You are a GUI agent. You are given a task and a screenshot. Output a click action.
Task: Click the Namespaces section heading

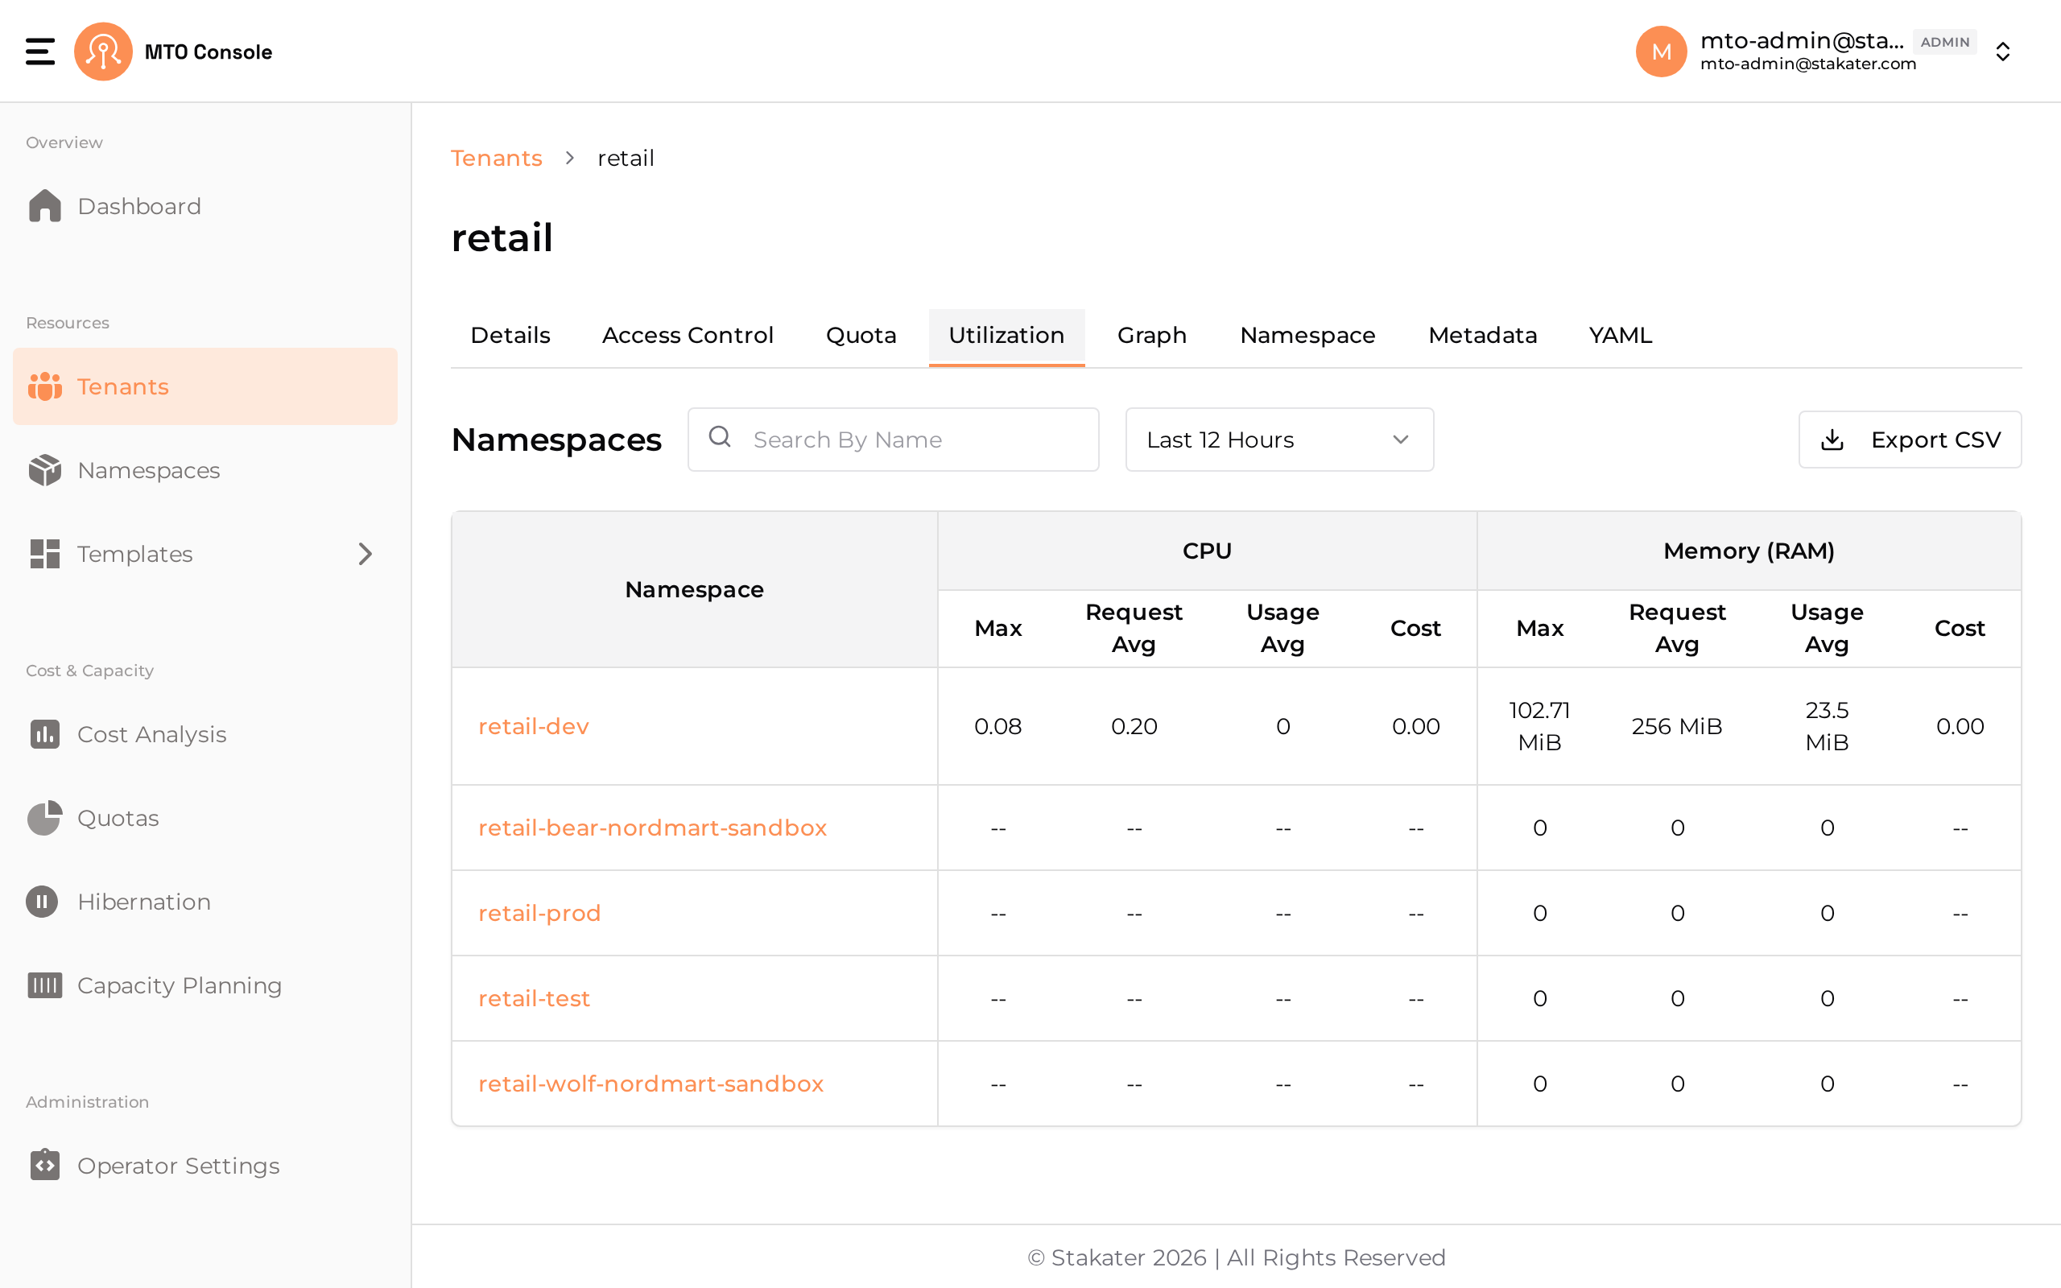556,440
